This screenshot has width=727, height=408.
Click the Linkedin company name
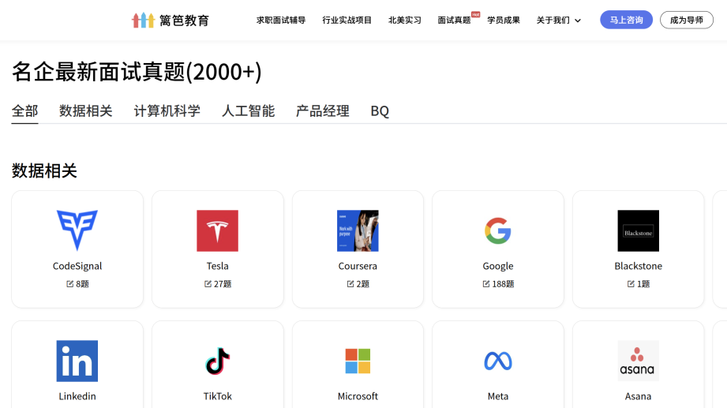pyautogui.click(x=77, y=396)
